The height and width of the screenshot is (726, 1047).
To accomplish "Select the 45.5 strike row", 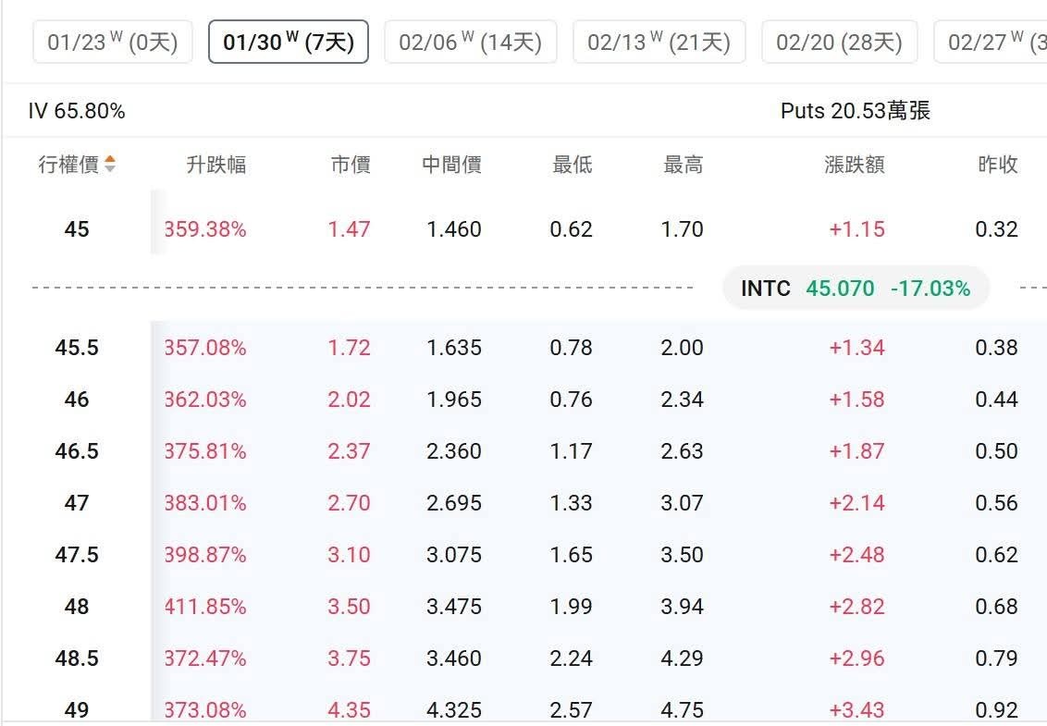I will coord(523,348).
